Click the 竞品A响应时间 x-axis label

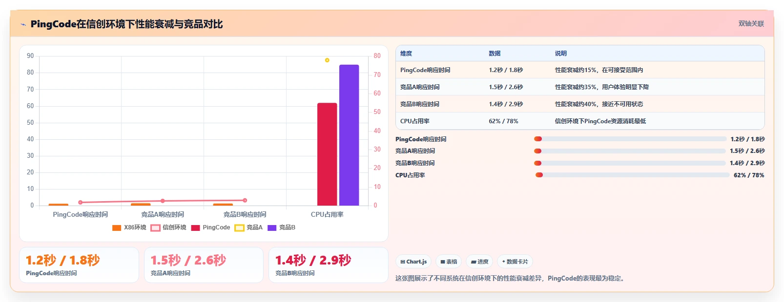[x=163, y=215]
